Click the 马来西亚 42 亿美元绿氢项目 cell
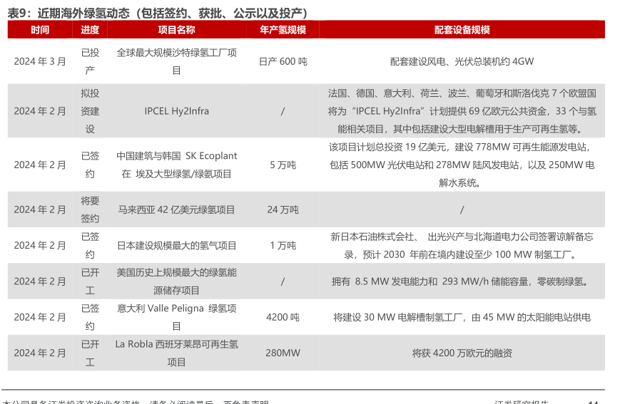The height and width of the screenshot is (404, 620). [176, 209]
